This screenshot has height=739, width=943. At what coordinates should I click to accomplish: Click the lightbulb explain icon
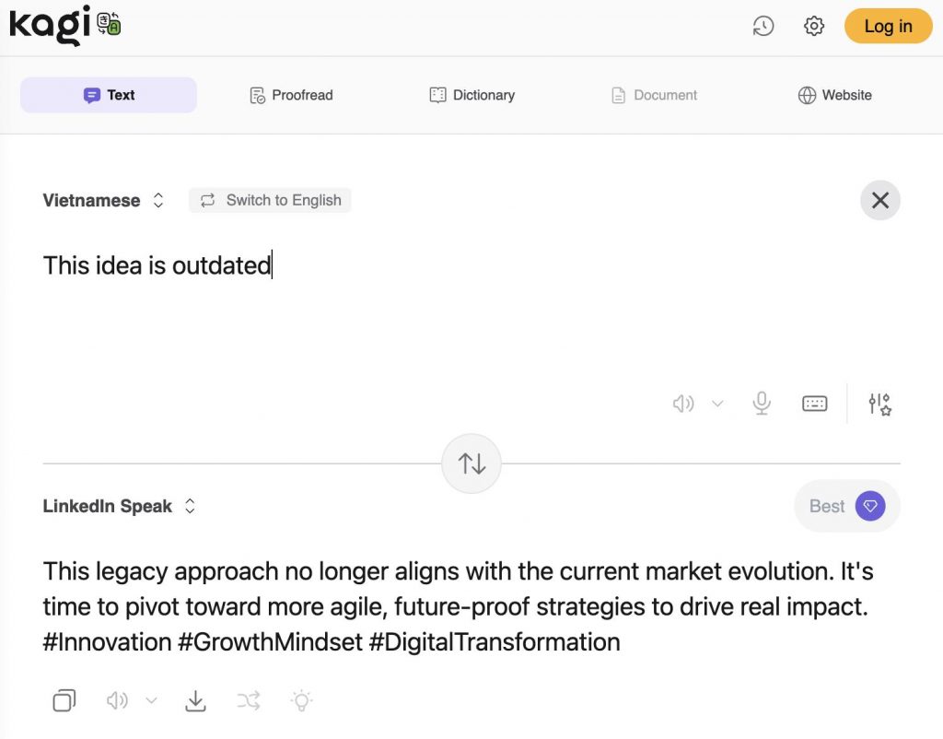coord(301,701)
